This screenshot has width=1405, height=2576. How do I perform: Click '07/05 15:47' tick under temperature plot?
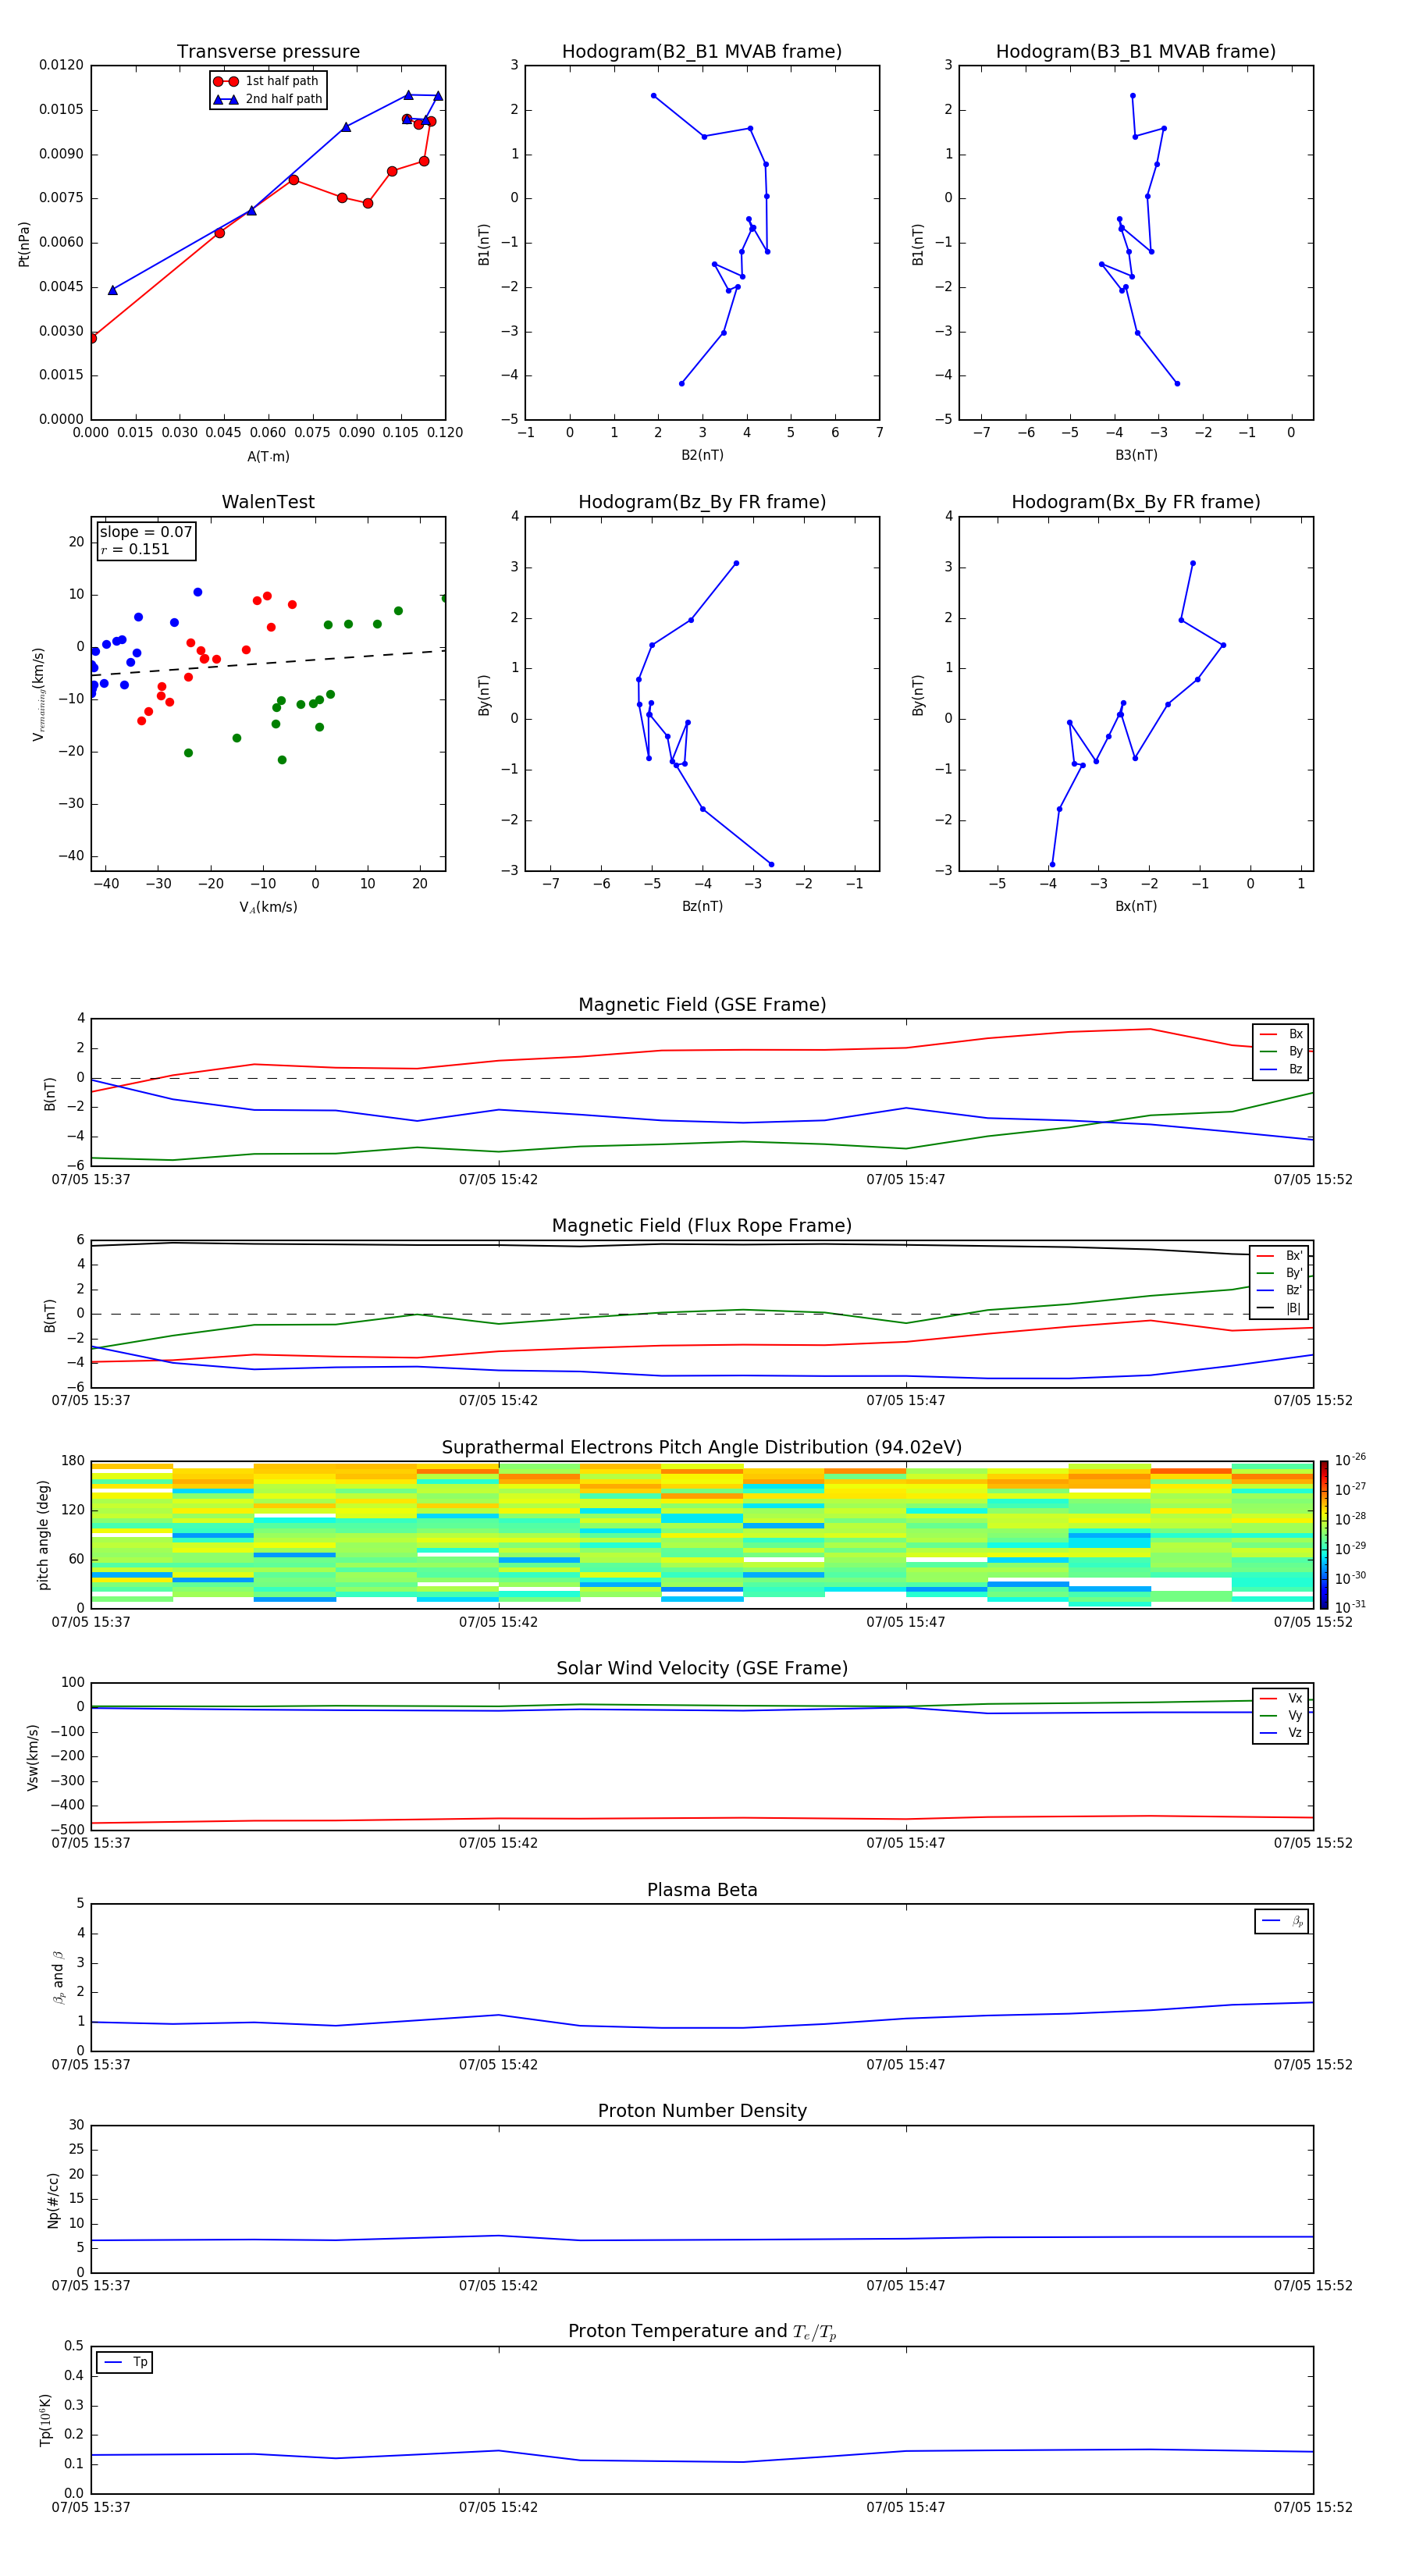click(905, 2507)
